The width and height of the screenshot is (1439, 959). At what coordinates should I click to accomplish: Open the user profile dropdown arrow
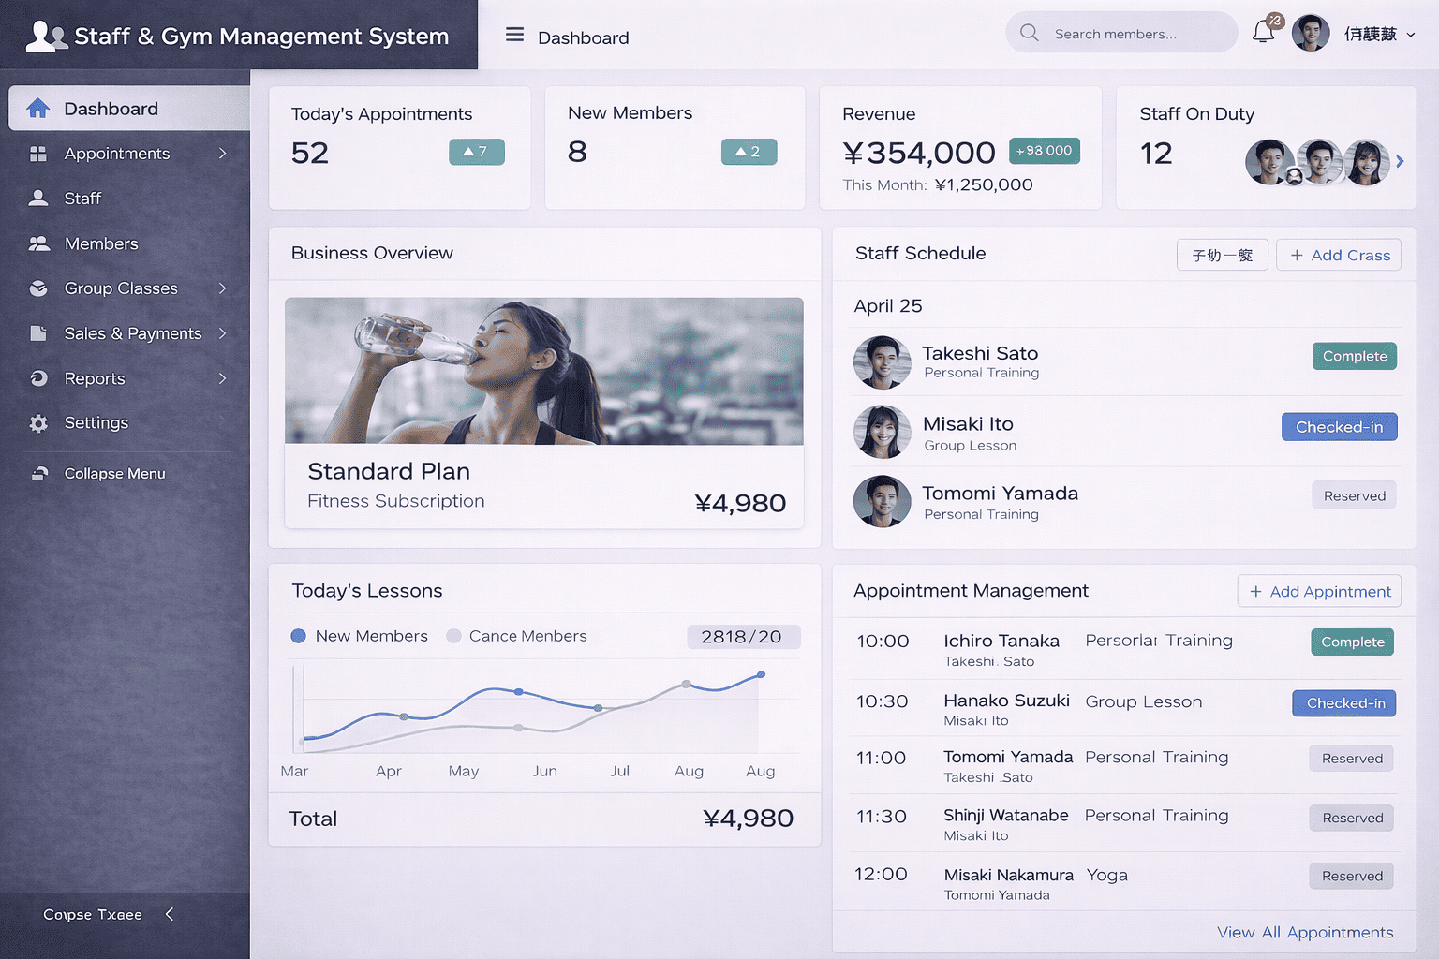click(x=1411, y=35)
